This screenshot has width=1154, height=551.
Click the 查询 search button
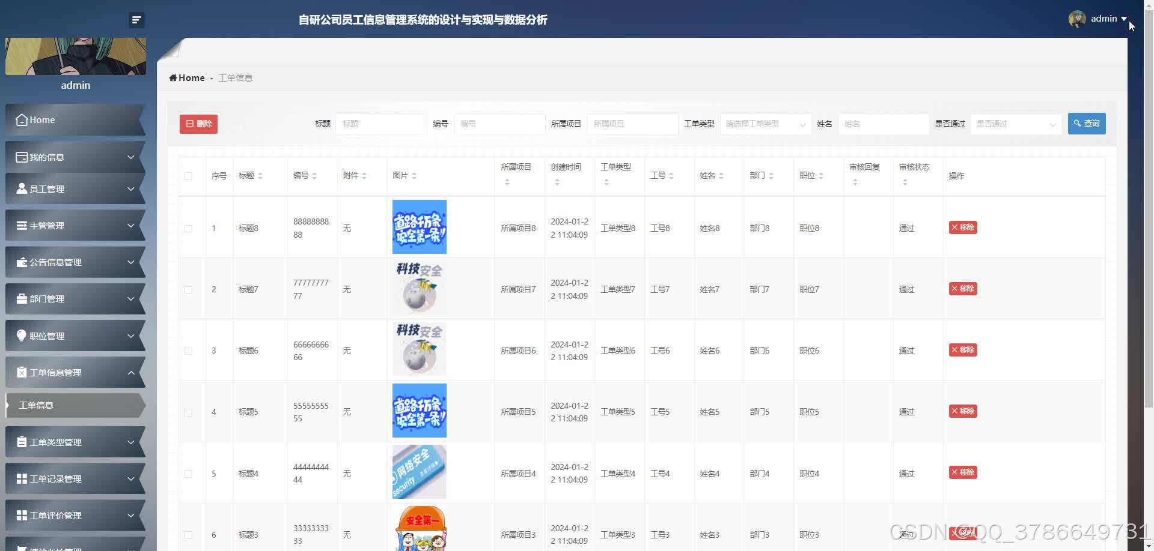[1086, 123]
